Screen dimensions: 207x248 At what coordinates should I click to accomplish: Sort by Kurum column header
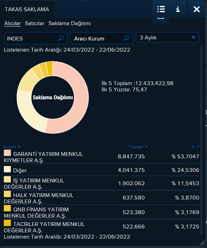pos(12,147)
